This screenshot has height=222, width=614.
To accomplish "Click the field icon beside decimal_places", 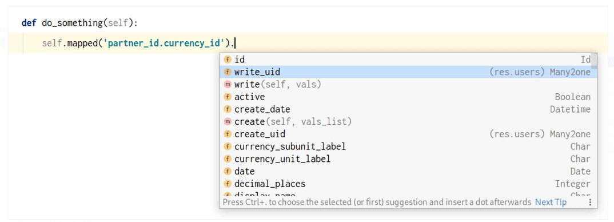I will pos(227,184).
